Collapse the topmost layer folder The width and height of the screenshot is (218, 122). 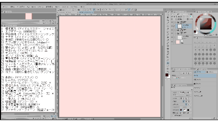[176, 22]
